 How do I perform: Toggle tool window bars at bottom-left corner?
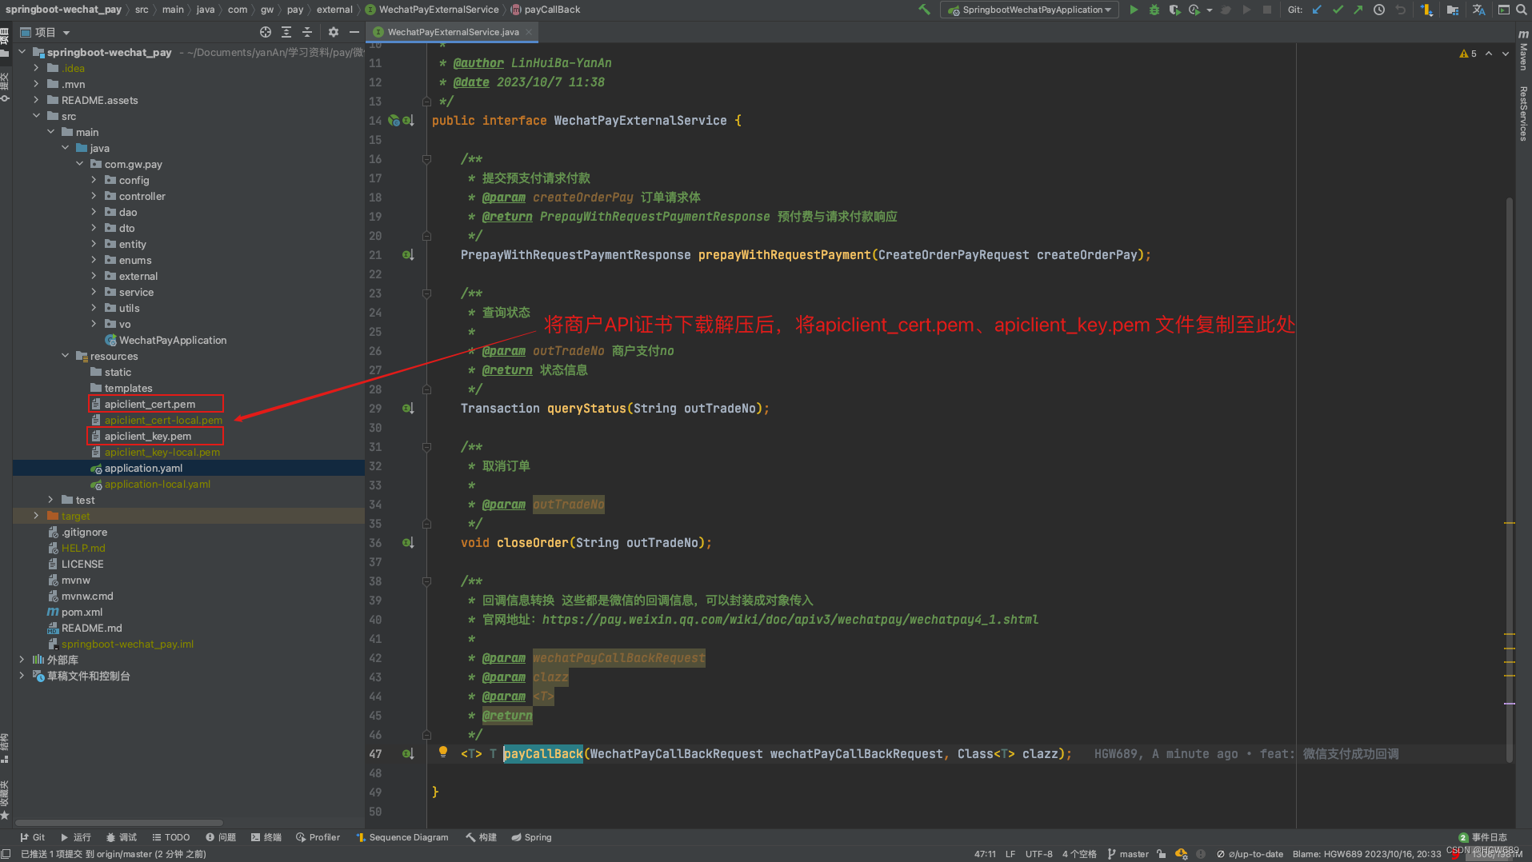(6, 854)
